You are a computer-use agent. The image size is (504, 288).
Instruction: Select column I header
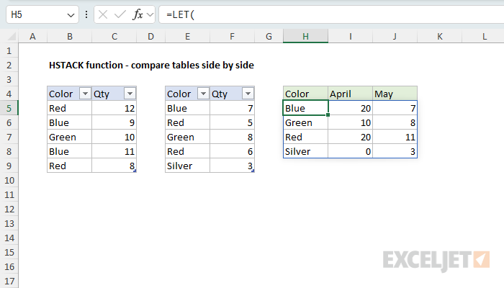click(350, 36)
